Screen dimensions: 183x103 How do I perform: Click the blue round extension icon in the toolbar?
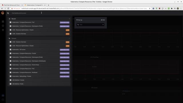(x=153, y=9)
